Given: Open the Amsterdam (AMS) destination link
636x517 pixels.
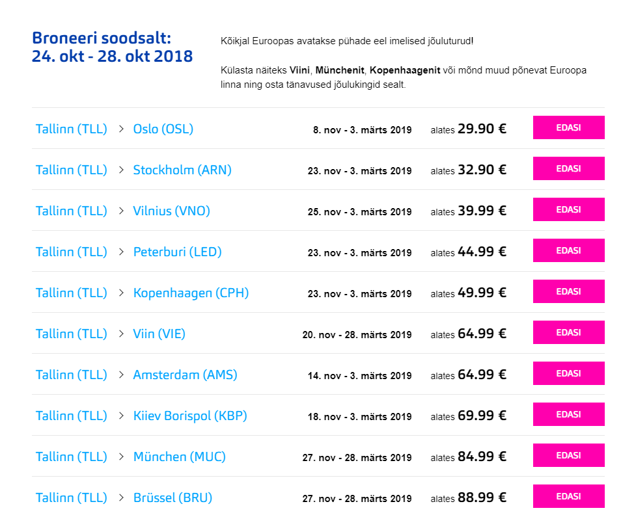Looking at the screenshot, I should (x=185, y=375).
